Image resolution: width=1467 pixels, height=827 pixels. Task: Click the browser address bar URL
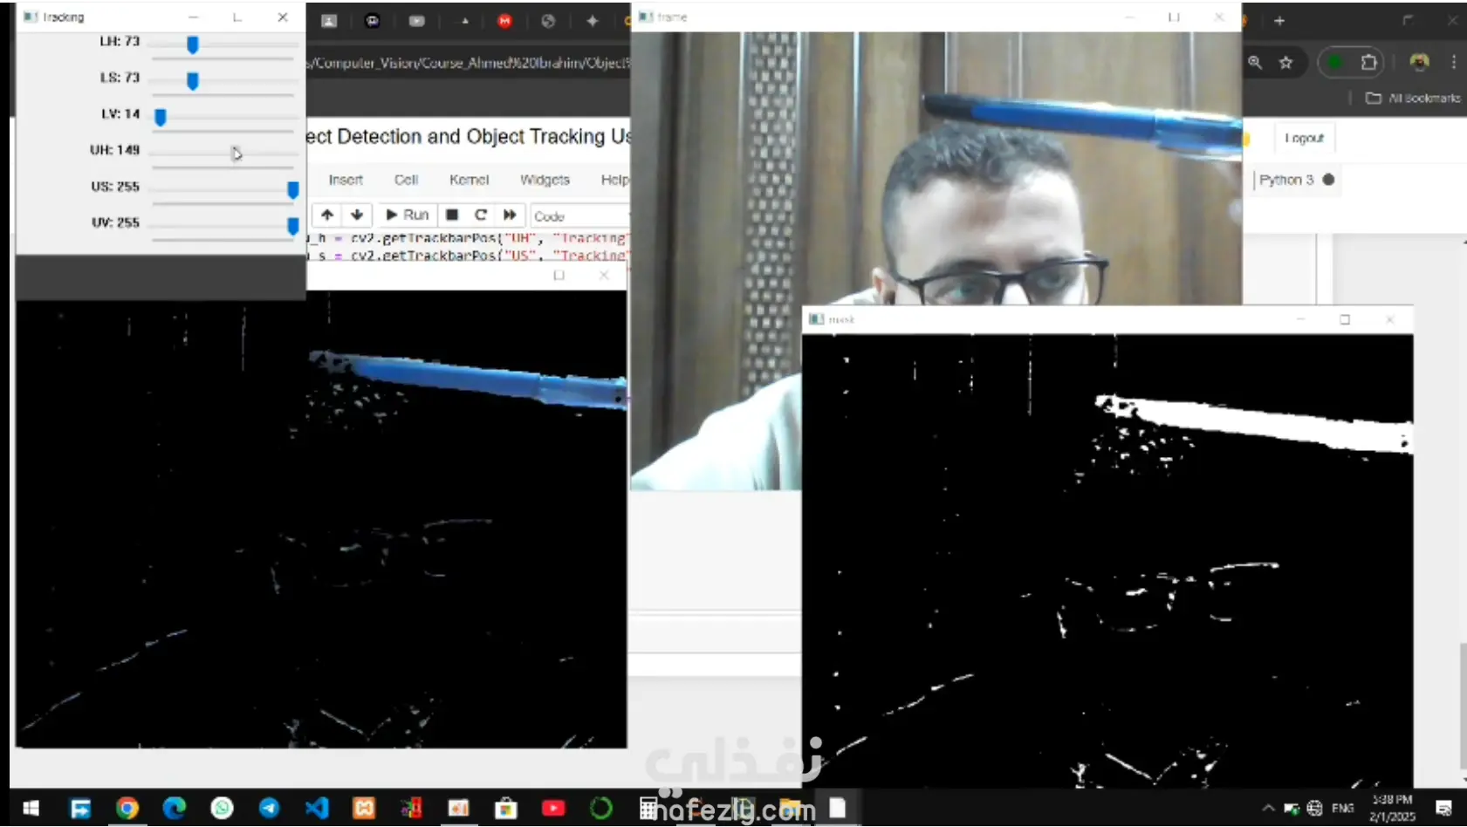coord(470,63)
